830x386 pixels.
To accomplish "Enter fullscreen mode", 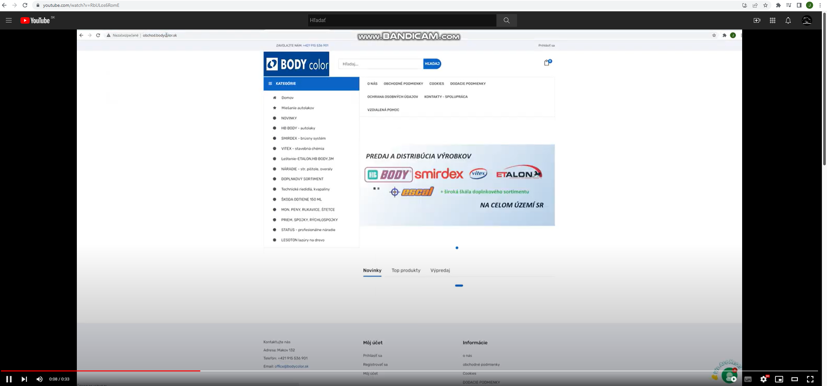I will click(x=810, y=379).
